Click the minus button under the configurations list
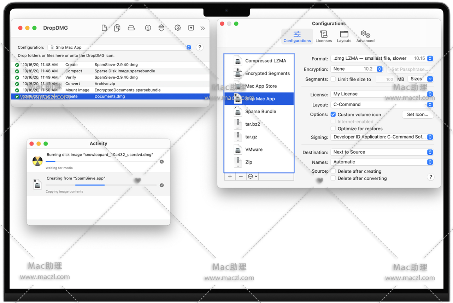Screen dimensions: 453x303 click(241, 176)
